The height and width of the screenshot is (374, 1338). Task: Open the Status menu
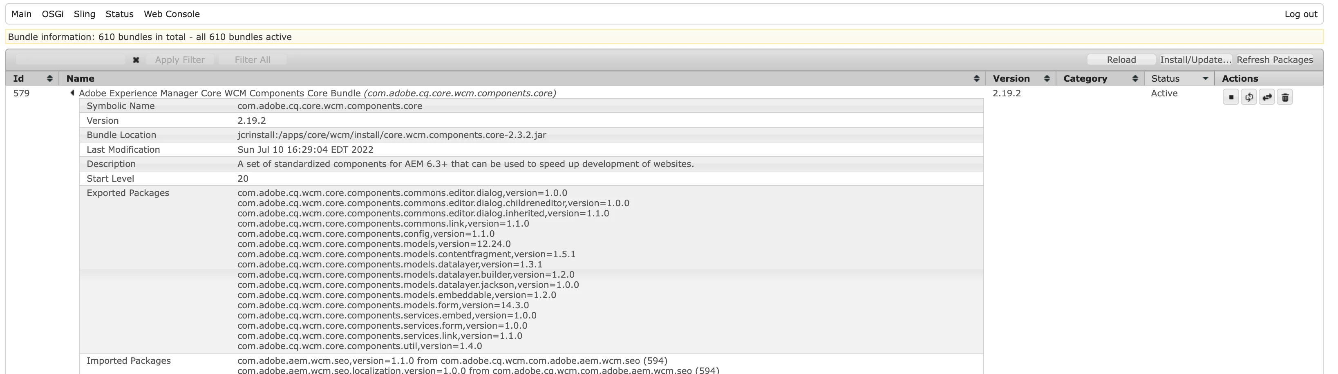pyautogui.click(x=119, y=14)
